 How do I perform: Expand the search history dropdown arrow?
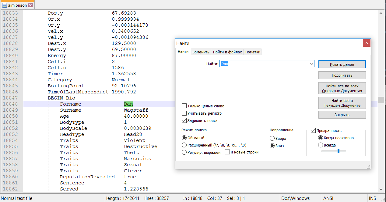point(311,64)
